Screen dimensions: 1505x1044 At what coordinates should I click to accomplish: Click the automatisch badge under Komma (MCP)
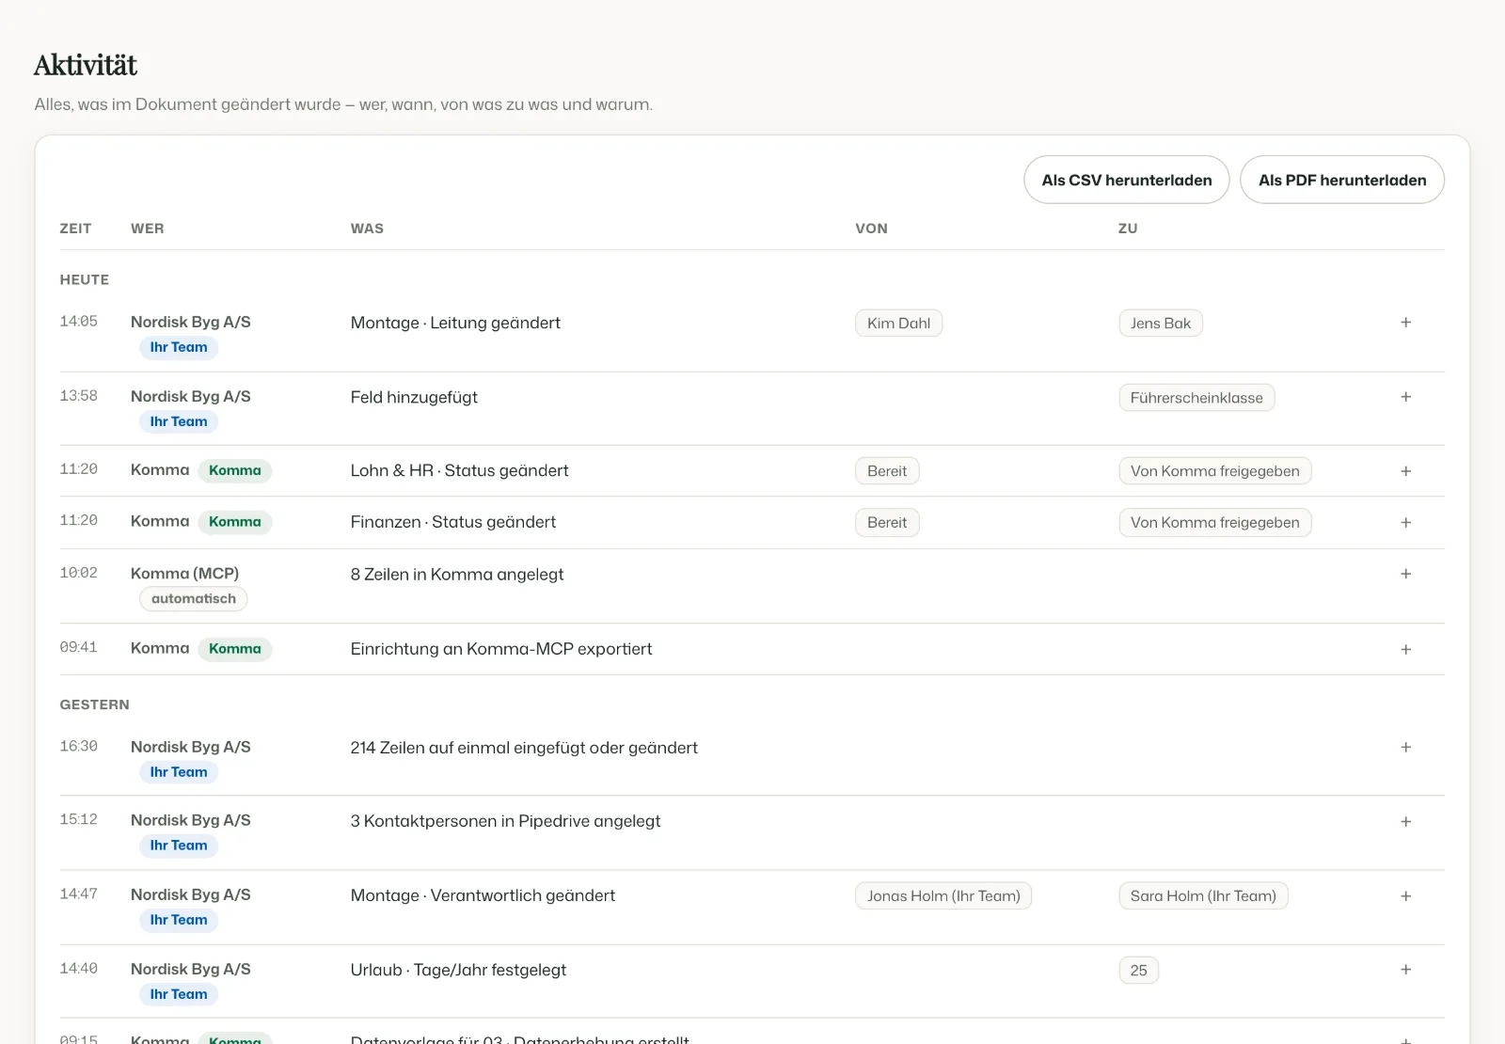(194, 599)
